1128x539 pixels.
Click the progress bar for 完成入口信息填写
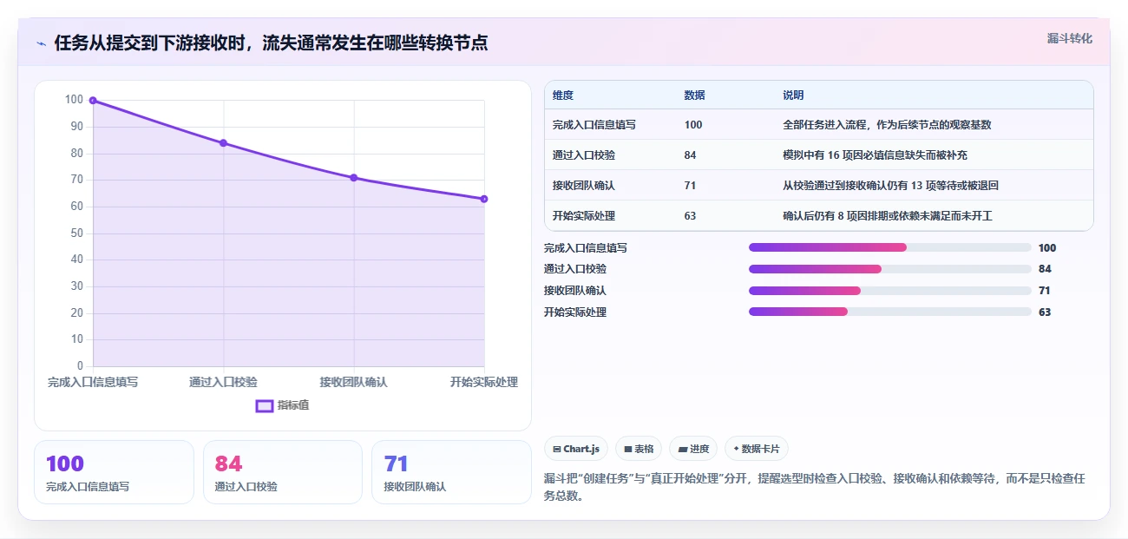[890, 247]
